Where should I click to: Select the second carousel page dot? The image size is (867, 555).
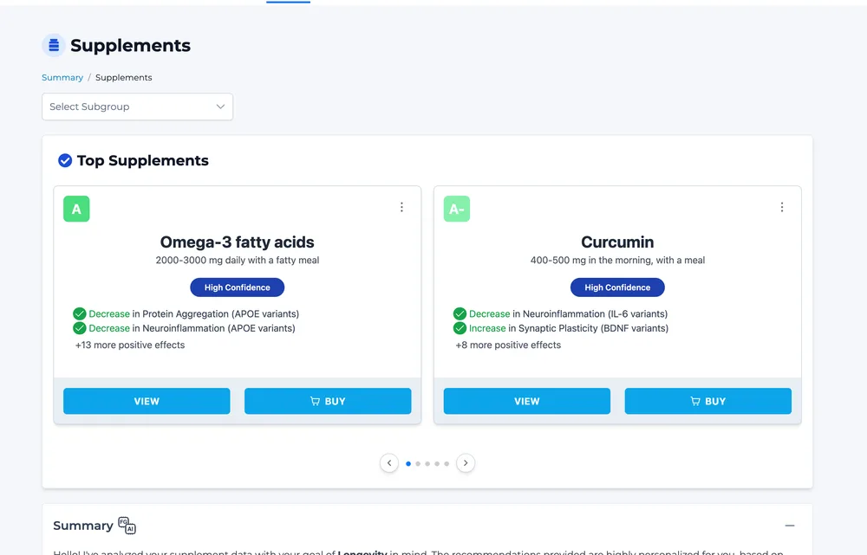click(x=418, y=464)
